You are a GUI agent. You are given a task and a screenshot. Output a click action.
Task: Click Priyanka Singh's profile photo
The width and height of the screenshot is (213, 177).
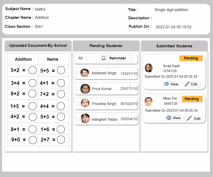click(85, 103)
